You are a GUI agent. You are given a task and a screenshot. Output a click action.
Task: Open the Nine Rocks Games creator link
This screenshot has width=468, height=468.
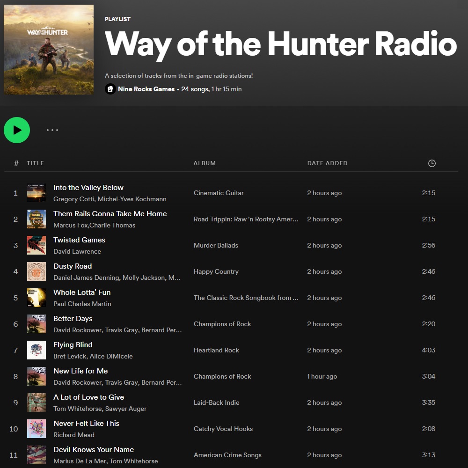point(146,89)
